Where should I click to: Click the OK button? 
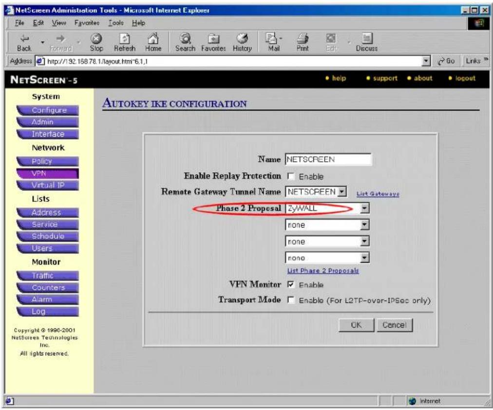[356, 325]
